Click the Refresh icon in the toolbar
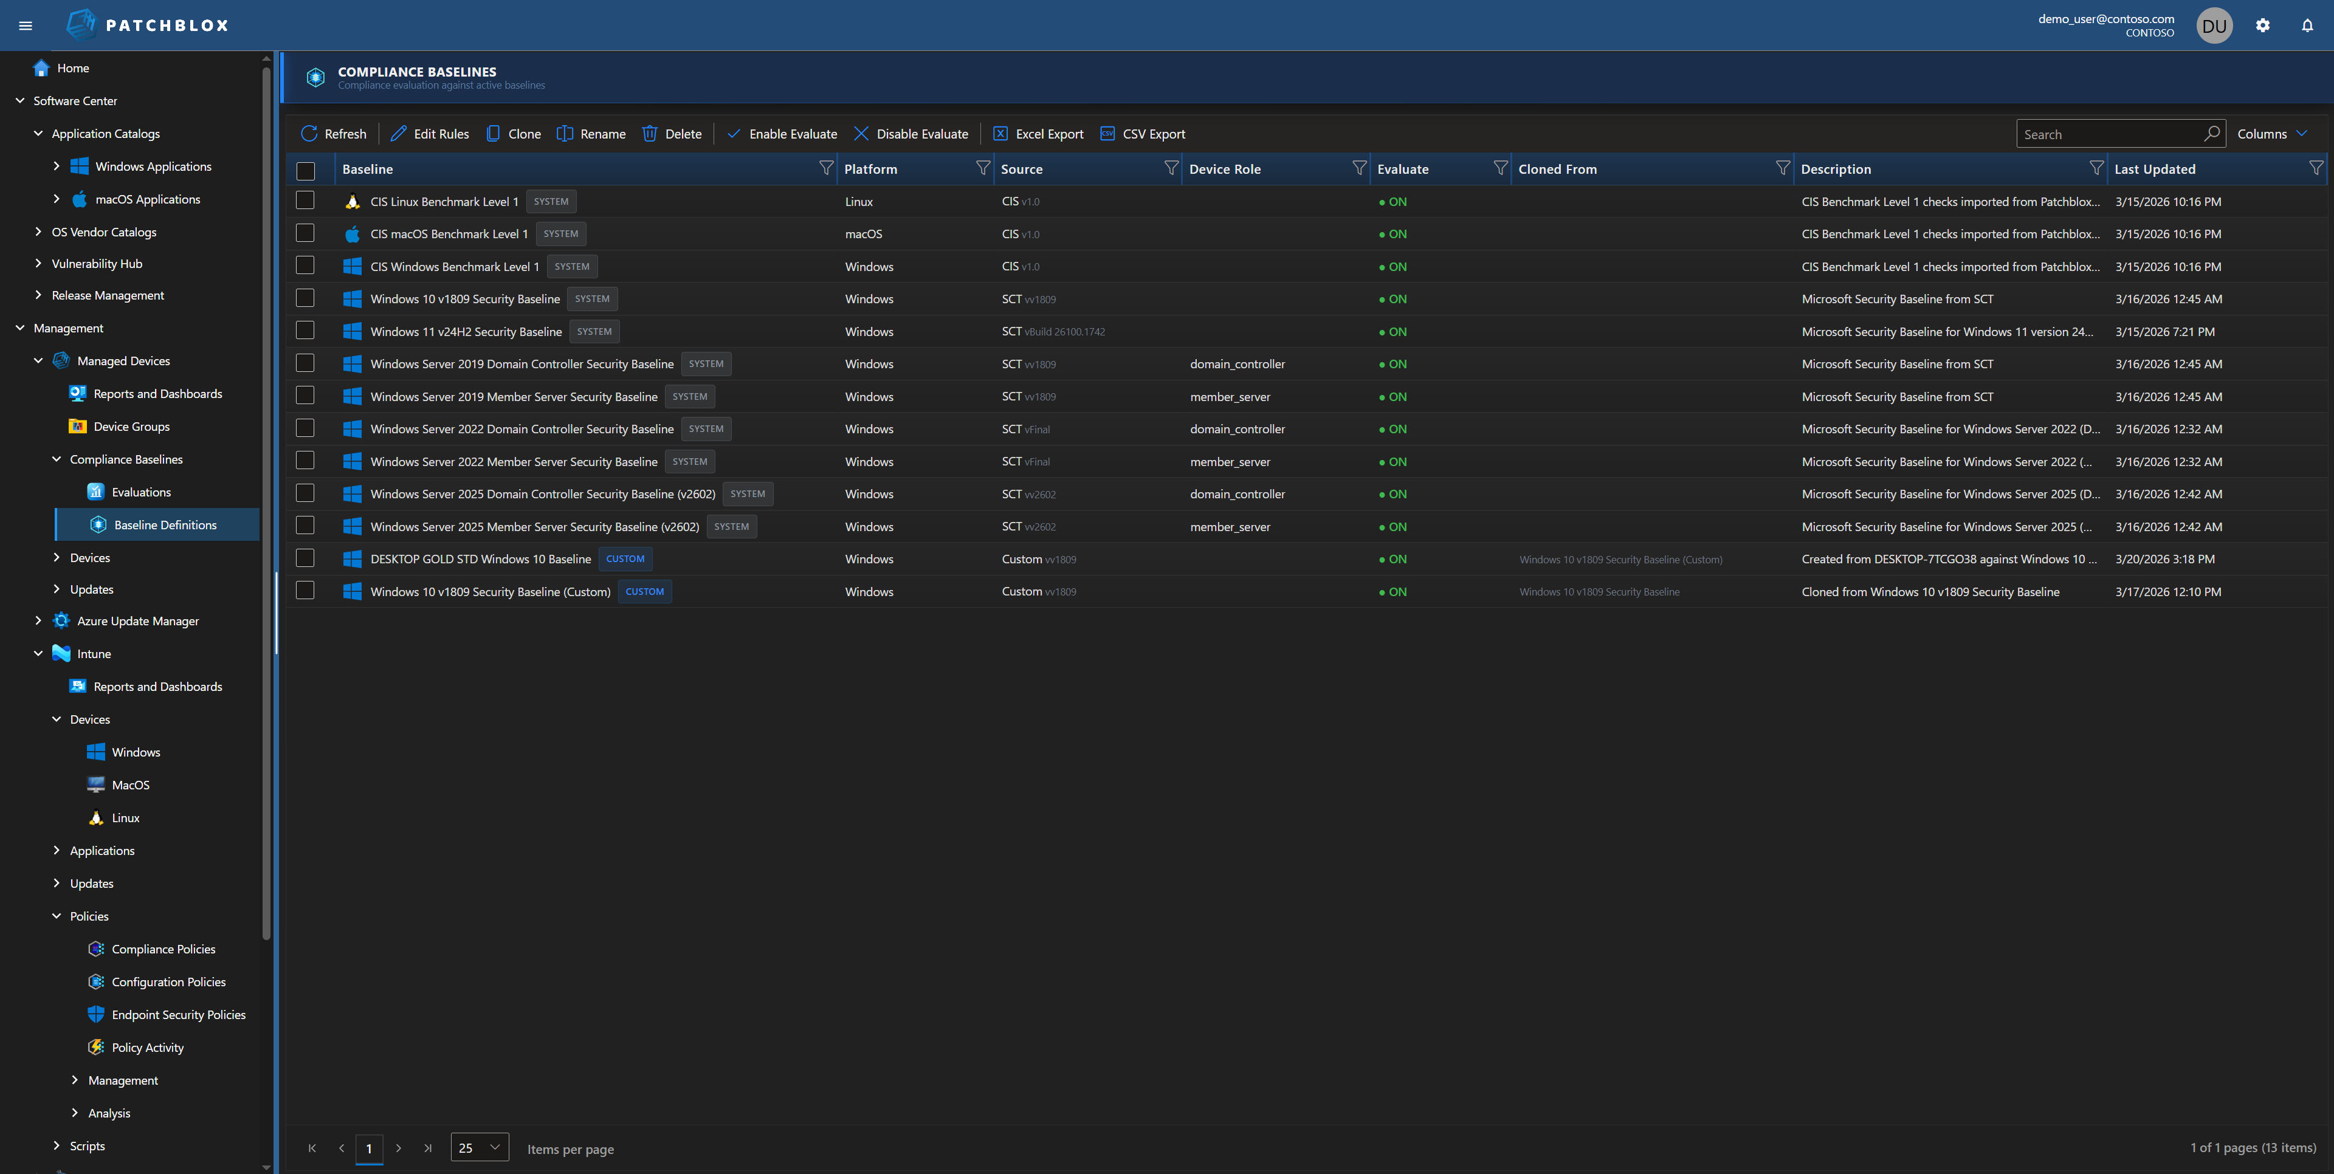Image resolution: width=2334 pixels, height=1174 pixels. coord(309,133)
